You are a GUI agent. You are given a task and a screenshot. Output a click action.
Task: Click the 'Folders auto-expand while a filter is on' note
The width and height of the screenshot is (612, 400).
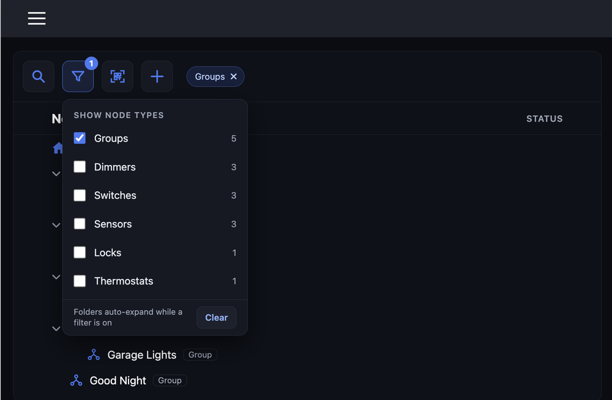pyautogui.click(x=128, y=317)
